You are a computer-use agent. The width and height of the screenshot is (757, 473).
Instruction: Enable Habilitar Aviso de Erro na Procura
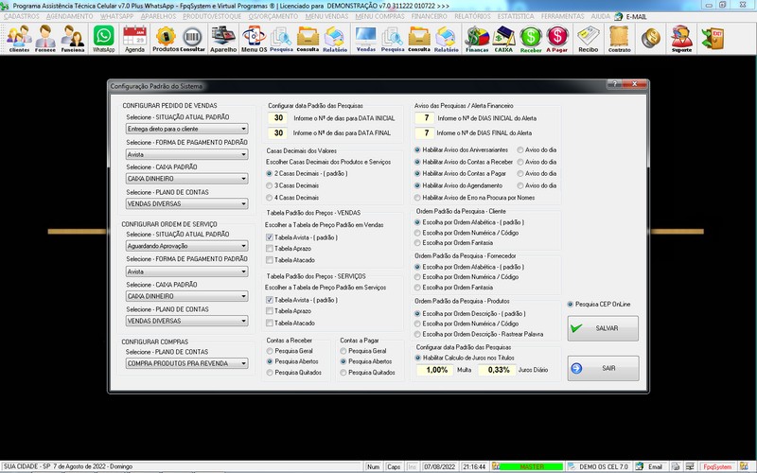coord(417,198)
